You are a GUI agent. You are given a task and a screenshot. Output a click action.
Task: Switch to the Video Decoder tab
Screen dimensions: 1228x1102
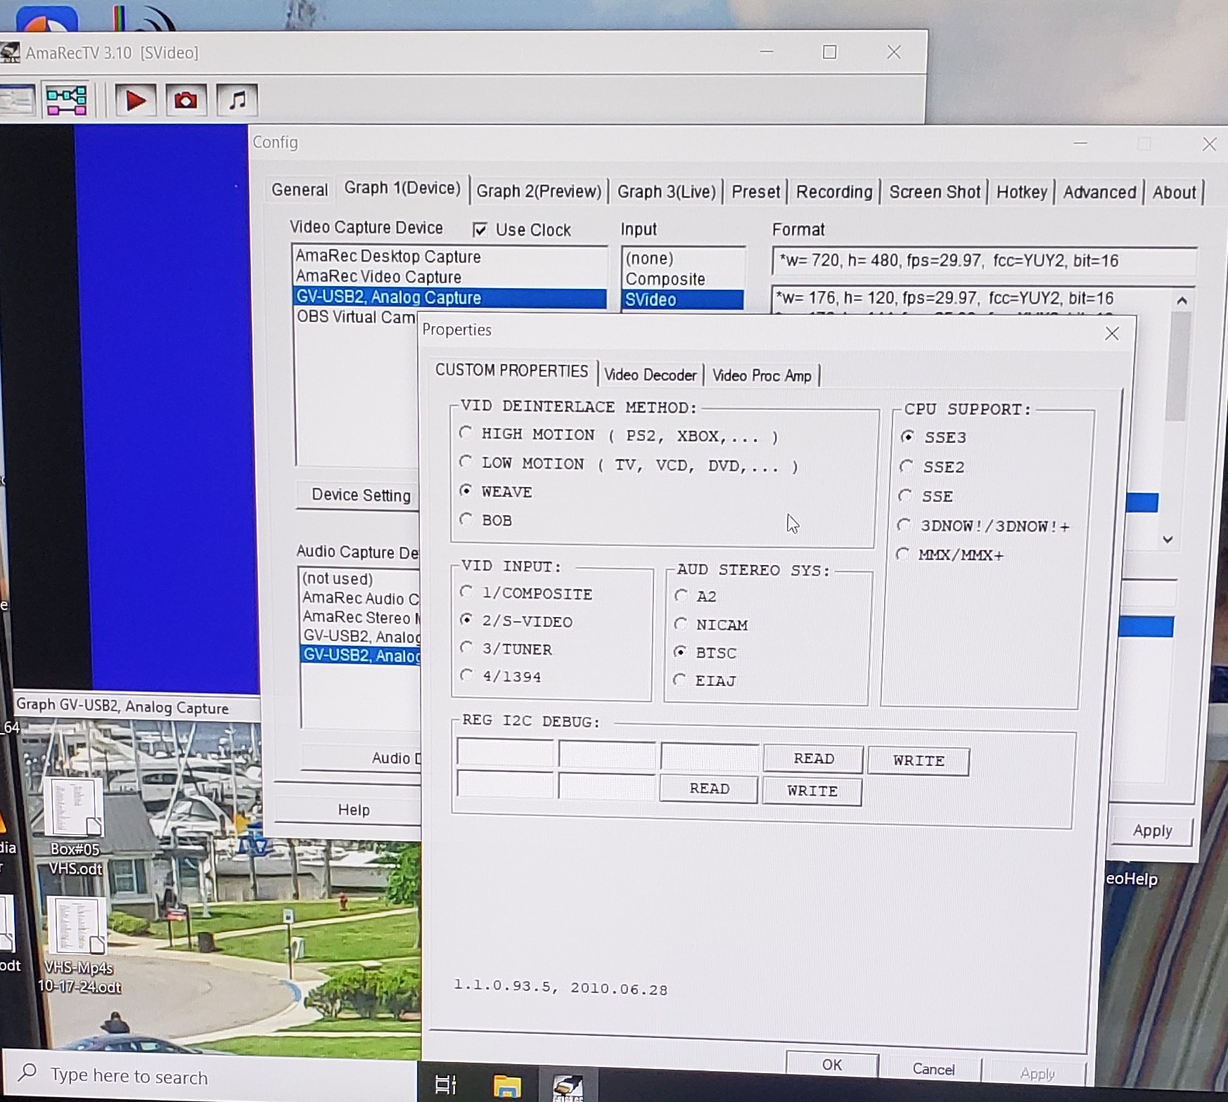pyautogui.click(x=651, y=375)
